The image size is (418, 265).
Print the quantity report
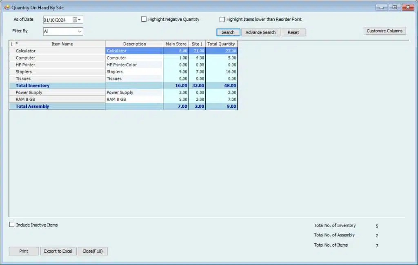click(x=24, y=251)
